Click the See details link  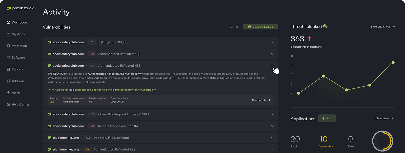(x=261, y=100)
